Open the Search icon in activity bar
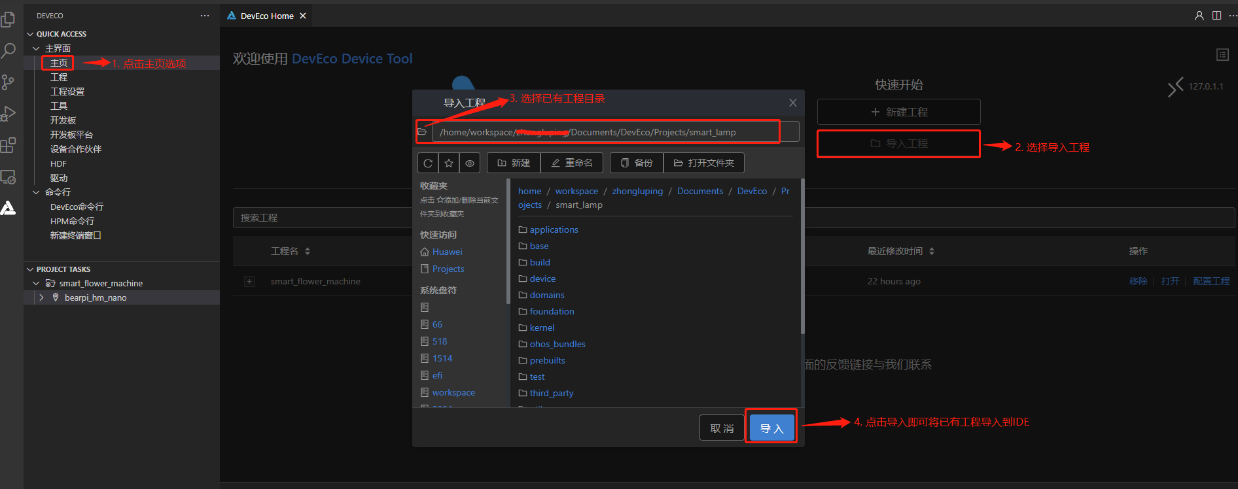 (x=8, y=50)
